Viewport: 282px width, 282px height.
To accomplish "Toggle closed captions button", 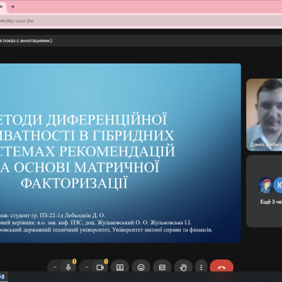I will (162, 267).
